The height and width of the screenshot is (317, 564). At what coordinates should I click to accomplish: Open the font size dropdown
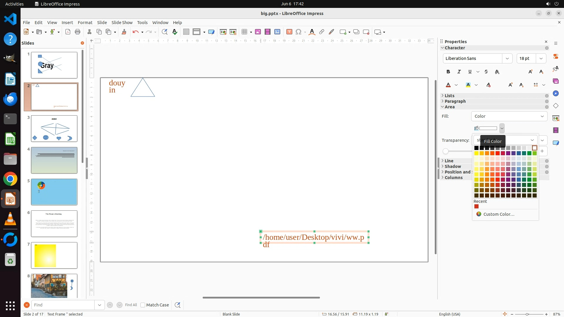coord(541,58)
